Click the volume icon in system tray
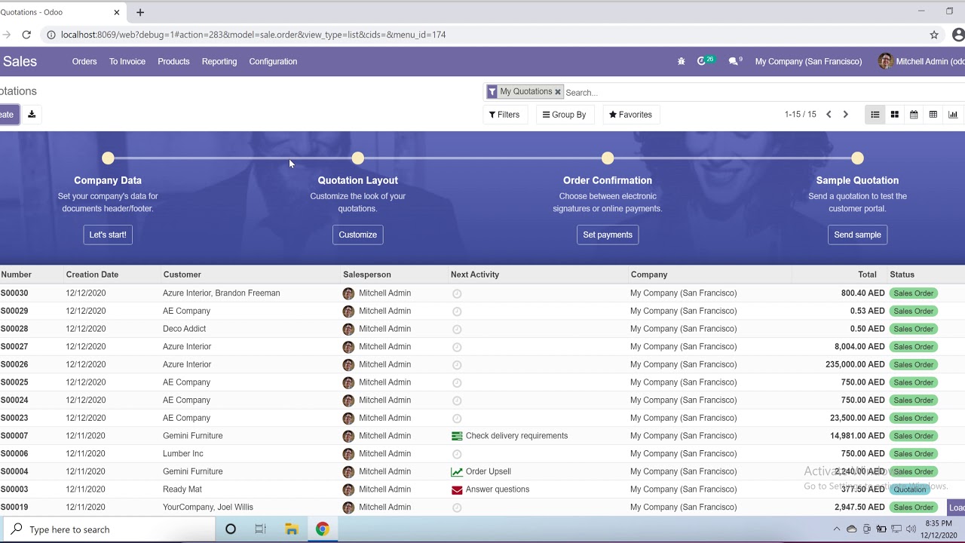Screen dimensions: 965x543 click(911, 529)
